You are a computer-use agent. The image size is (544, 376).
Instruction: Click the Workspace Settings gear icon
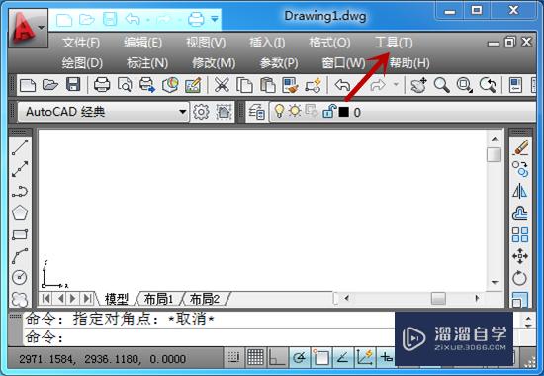(201, 112)
